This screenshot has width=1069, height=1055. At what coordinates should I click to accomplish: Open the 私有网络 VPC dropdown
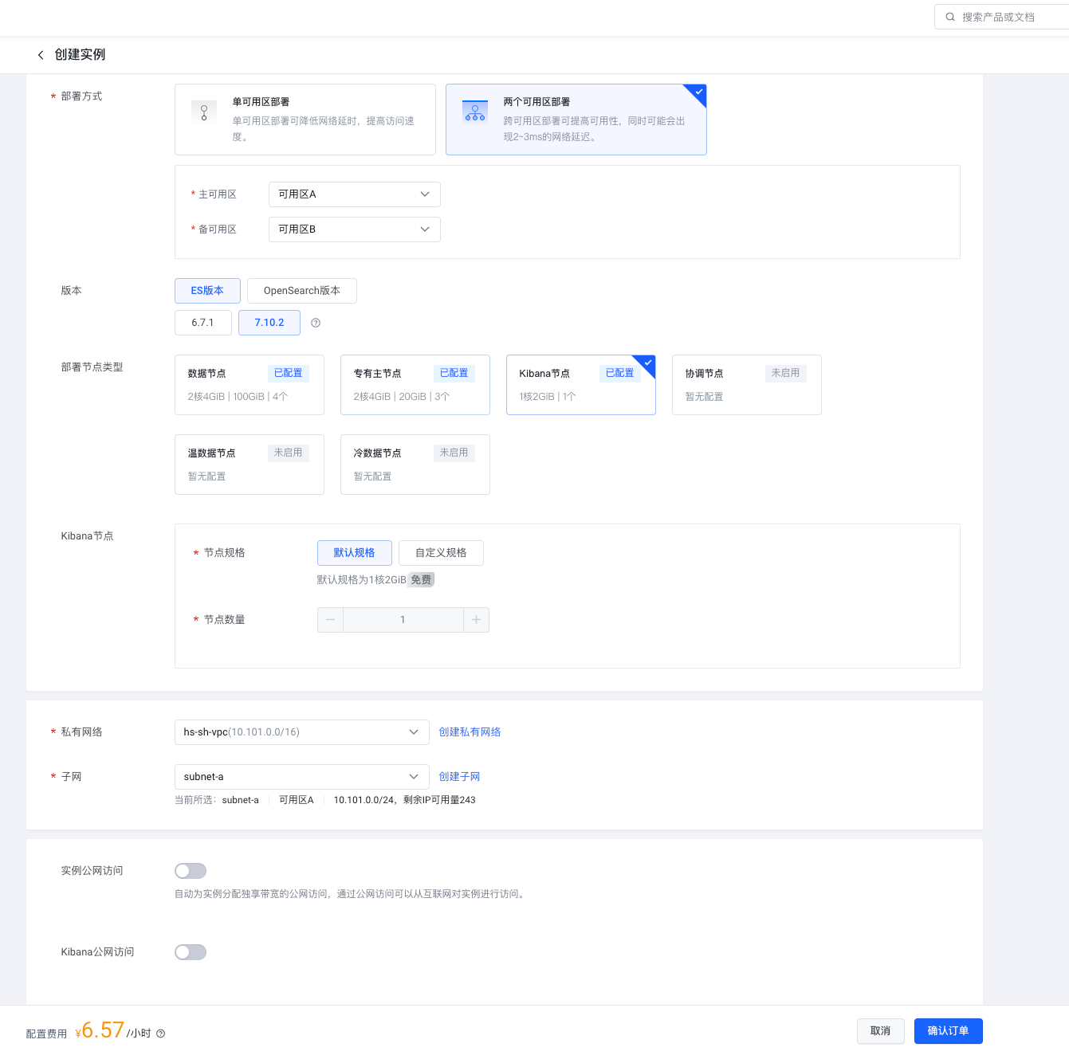tap(301, 732)
